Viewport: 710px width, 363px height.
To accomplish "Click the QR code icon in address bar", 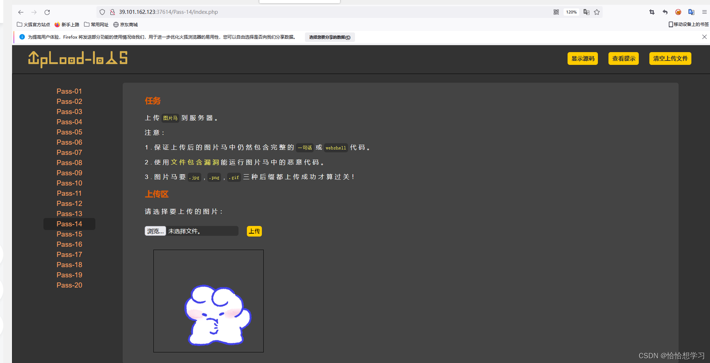I will pos(556,12).
